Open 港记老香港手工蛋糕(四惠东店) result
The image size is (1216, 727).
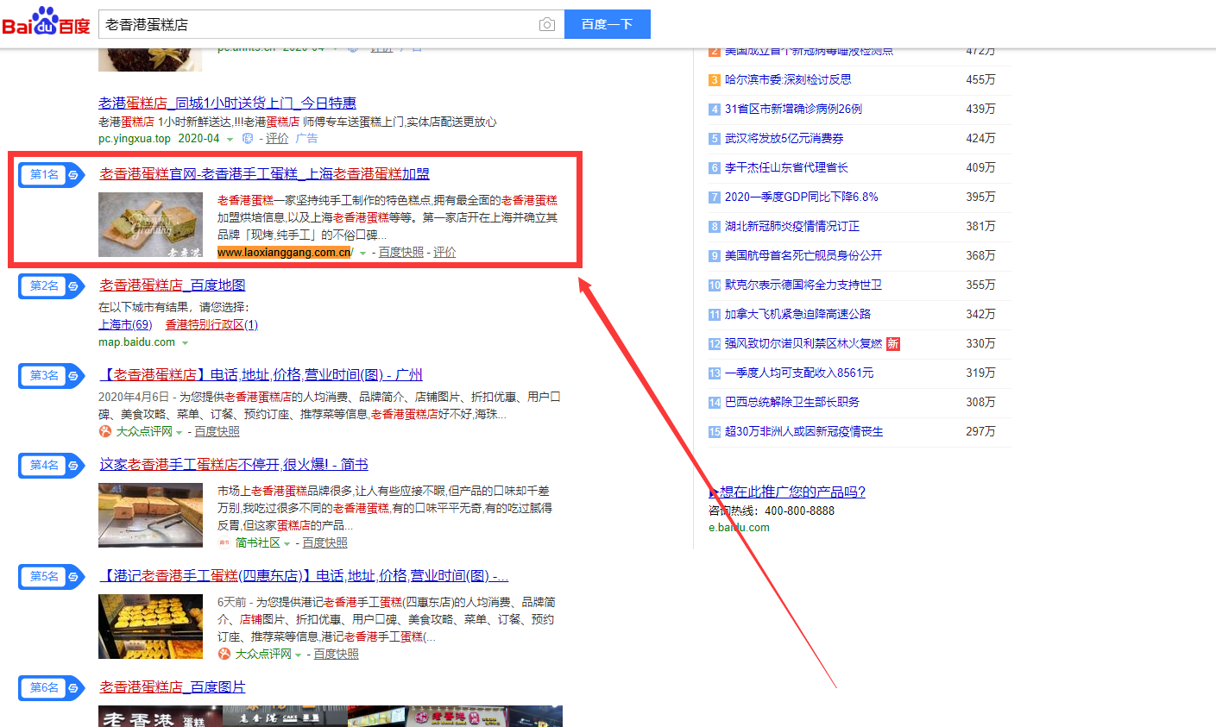pos(304,575)
